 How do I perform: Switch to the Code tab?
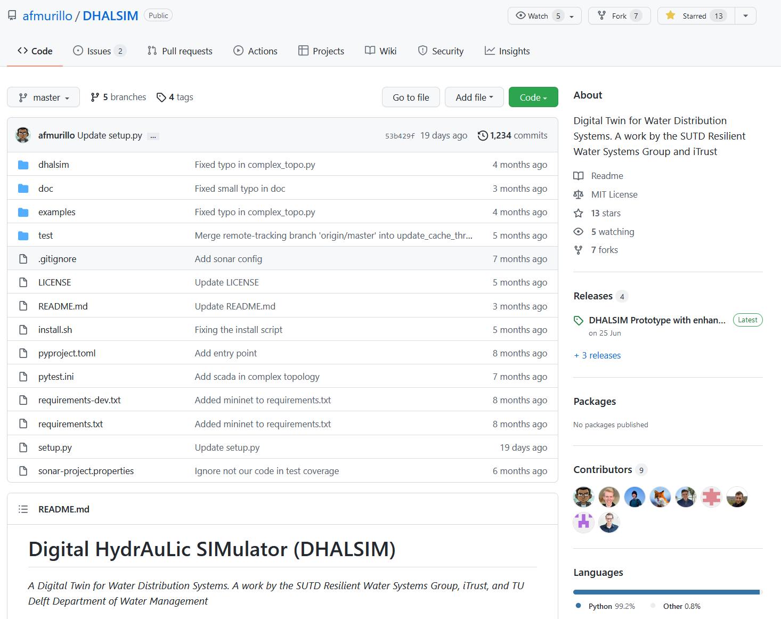click(35, 51)
